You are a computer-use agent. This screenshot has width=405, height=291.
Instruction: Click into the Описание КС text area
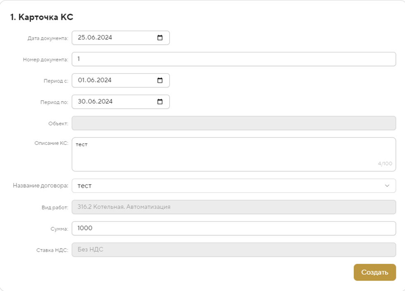(x=234, y=154)
